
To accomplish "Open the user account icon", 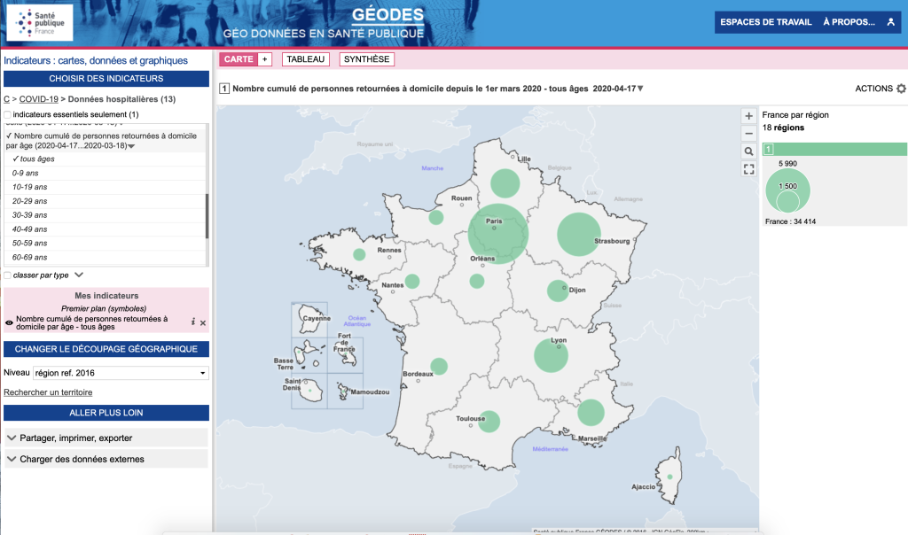I will pyautogui.click(x=890, y=22).
